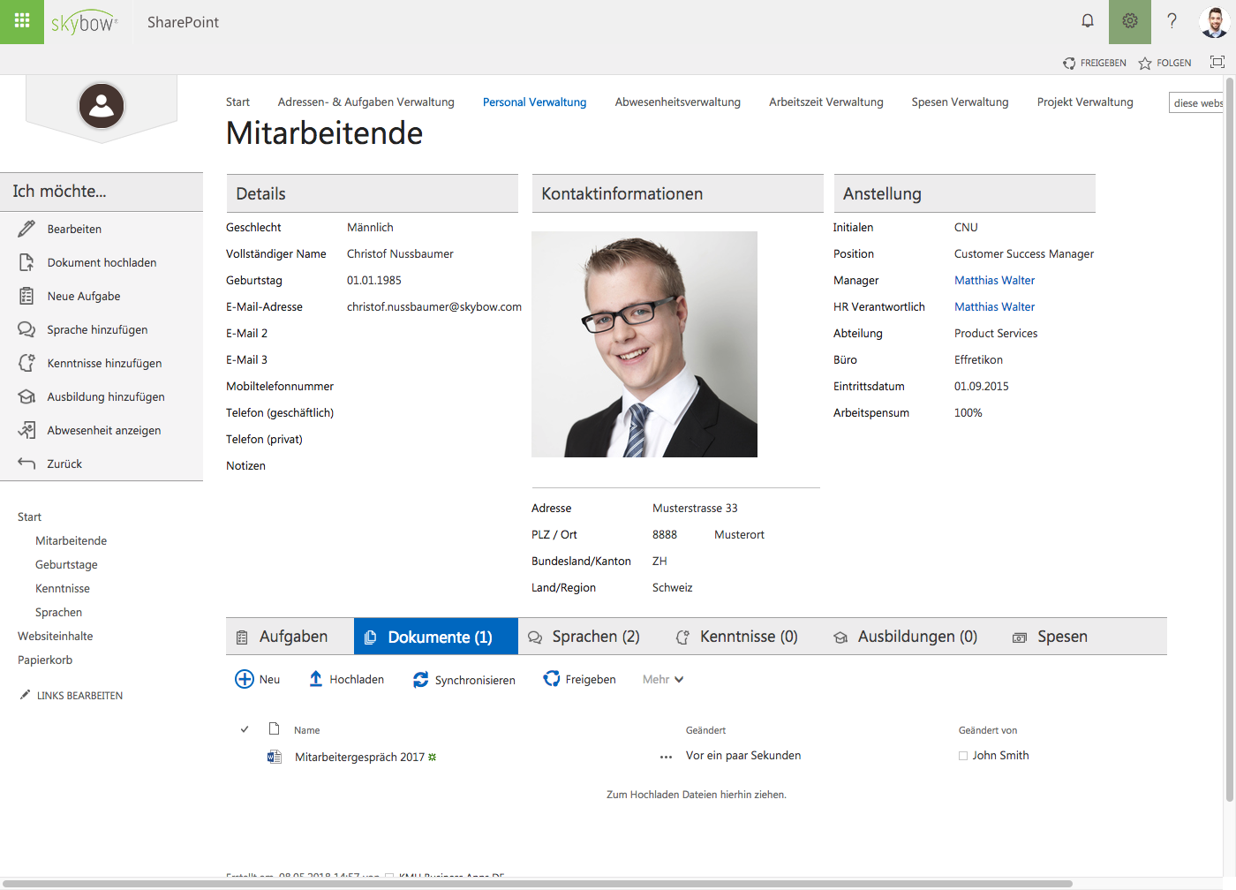1236x890 pixels.
Task: Open Sprachen in left navigation
Action: 58,612
